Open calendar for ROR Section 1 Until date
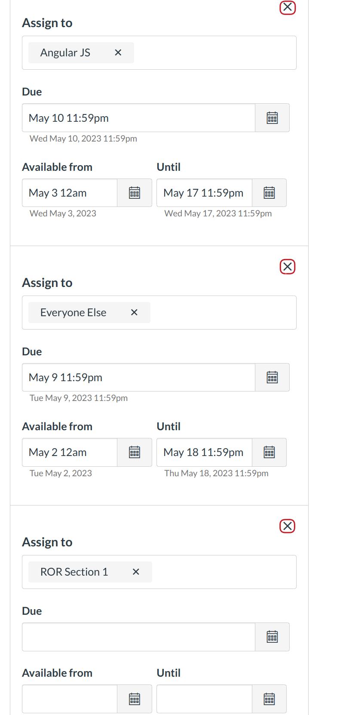343x715 pixels. 269,699
